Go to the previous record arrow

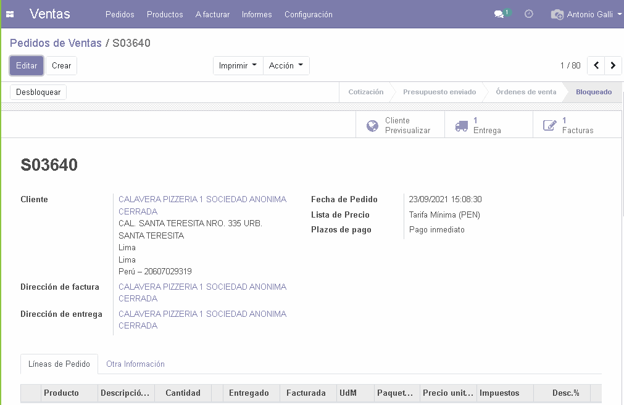pos(596,65)
